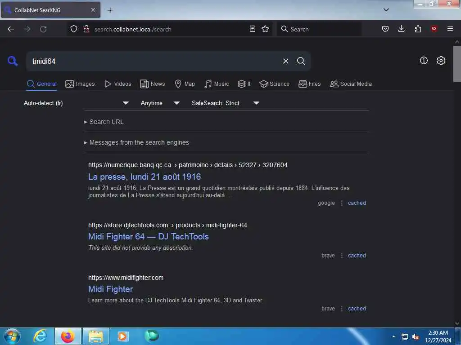Open the About info icon
The image size is (461, 345).
pyautogui.click(x=424, y=61)
